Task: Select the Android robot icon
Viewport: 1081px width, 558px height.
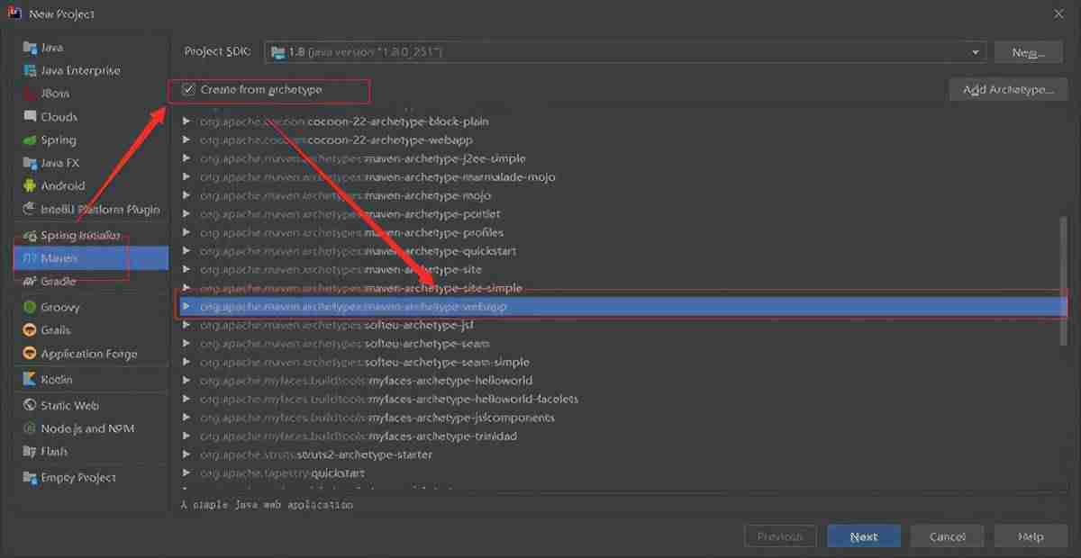Action: click(x=30, y=186)
